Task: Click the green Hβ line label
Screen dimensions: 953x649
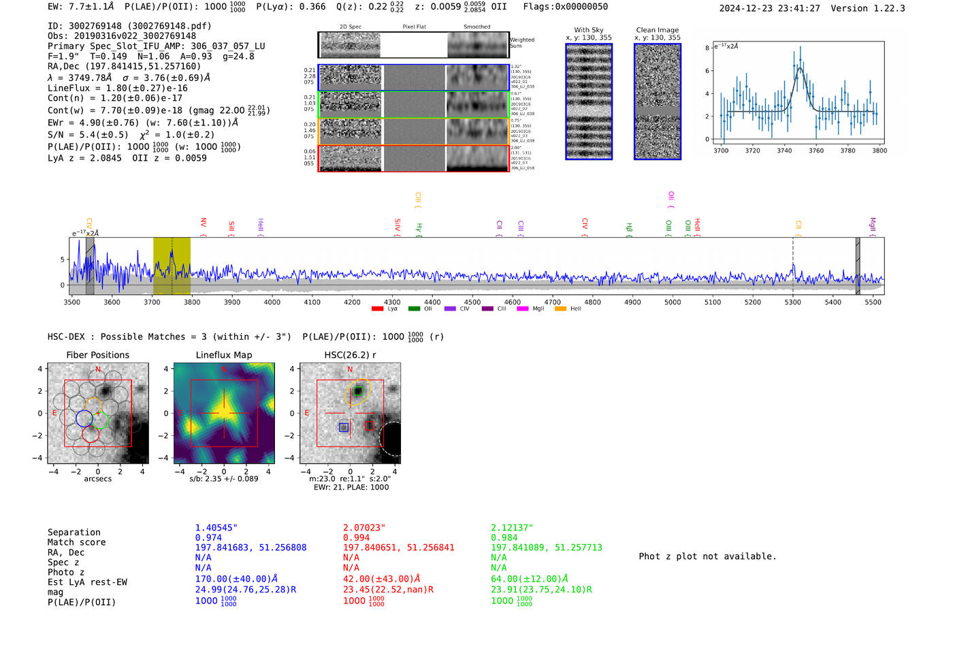Action: (x=630, y=229)
